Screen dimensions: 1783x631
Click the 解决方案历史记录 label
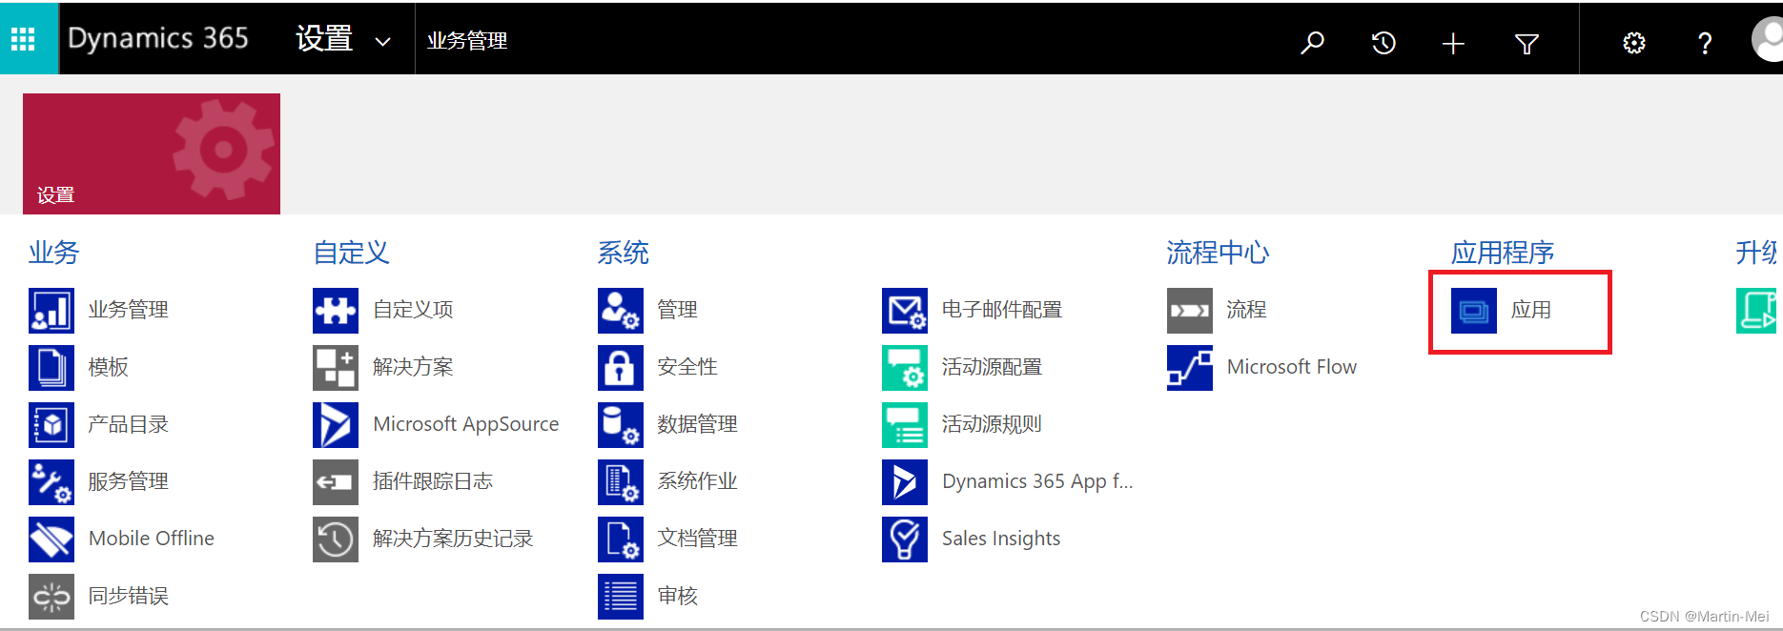pos(453,539)
